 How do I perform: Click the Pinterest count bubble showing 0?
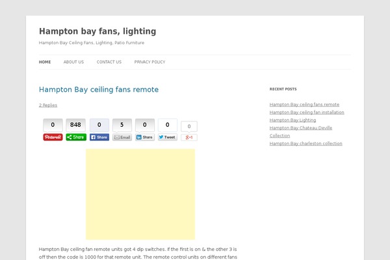[x=53, y=125]
